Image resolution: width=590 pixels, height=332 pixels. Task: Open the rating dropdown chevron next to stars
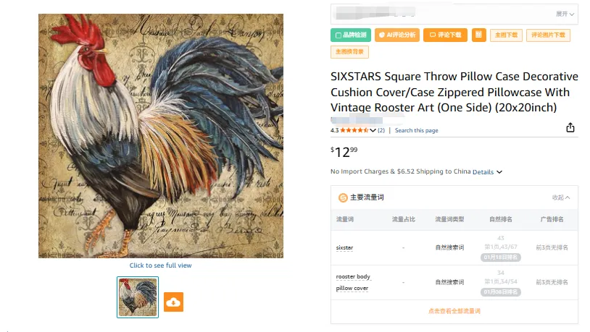click(x=373, y=130)
